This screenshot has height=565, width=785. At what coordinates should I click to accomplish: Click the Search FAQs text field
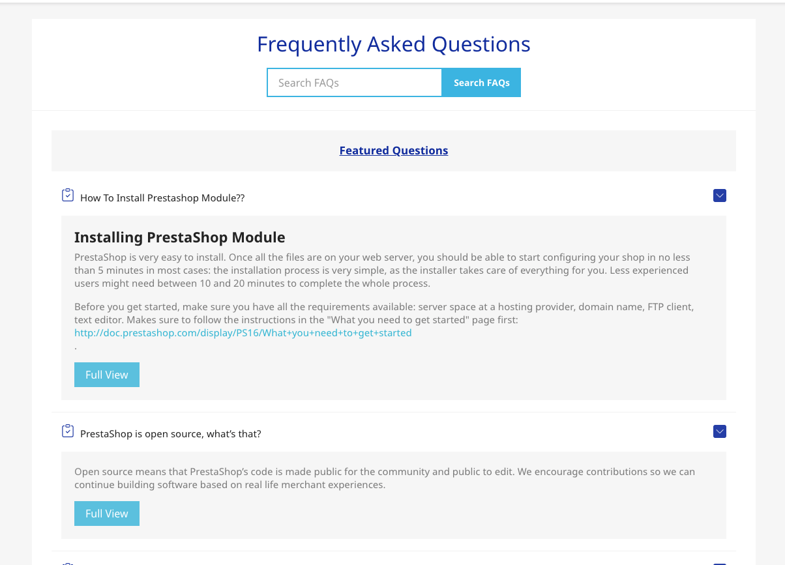click(355, 83)
